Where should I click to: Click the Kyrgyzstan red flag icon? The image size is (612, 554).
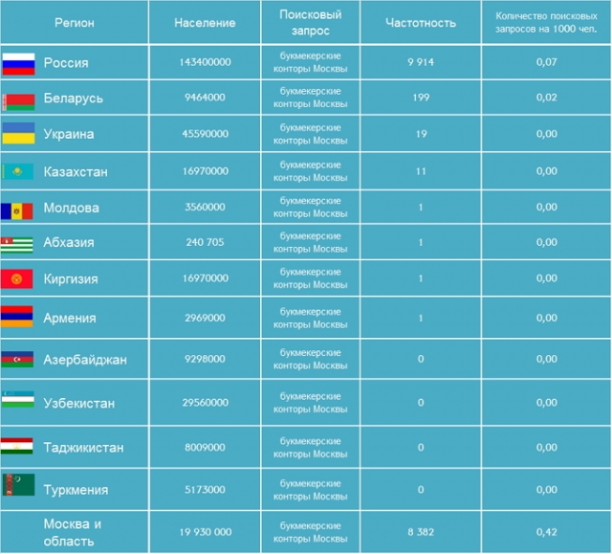pyautogui.click(x=17, y=278)
